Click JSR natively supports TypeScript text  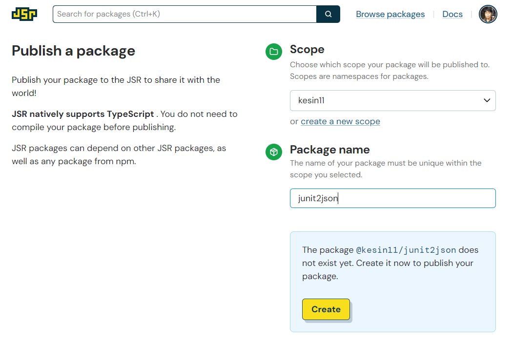[83, 114]
